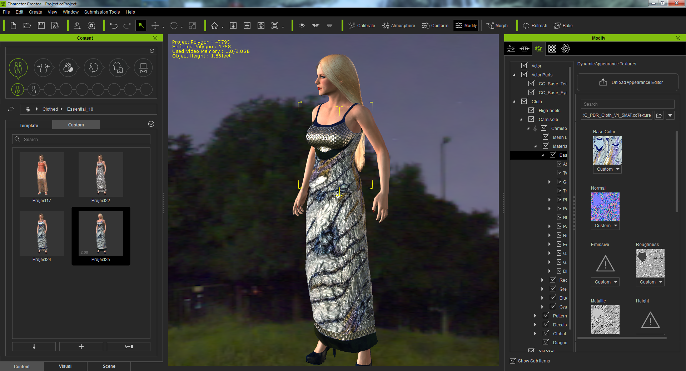Click the Conform tool
This screenshot has width=686, height=371.
(x=435, y=26)
